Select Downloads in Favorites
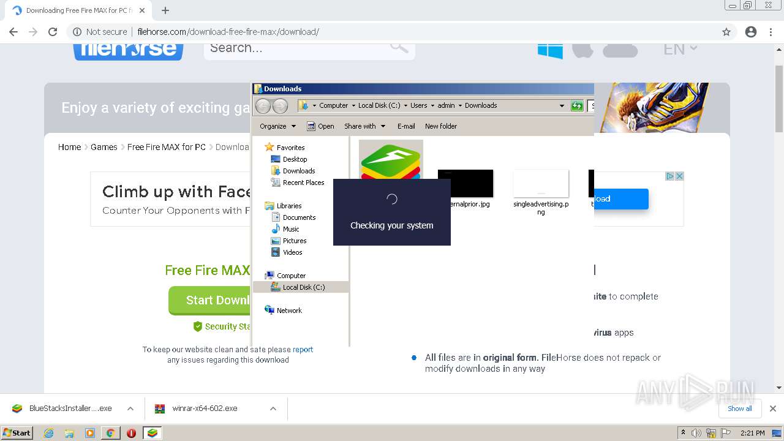 293,171
